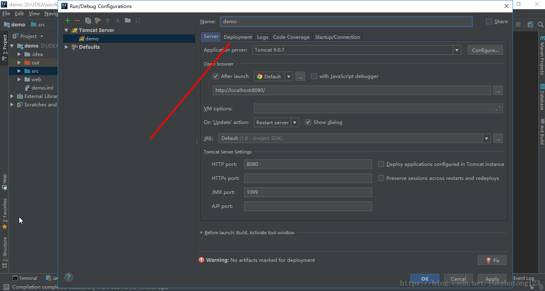Open the edit defaults wrench icon
Screen dimensions: 545x291
click(98, 20)
